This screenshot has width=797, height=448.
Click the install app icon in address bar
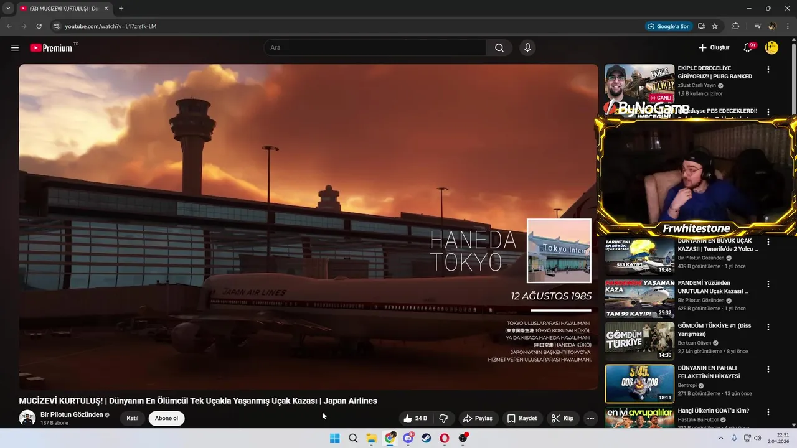pos(701,26)
